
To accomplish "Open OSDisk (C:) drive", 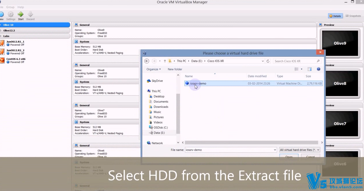I will click(x=160, y=127).
